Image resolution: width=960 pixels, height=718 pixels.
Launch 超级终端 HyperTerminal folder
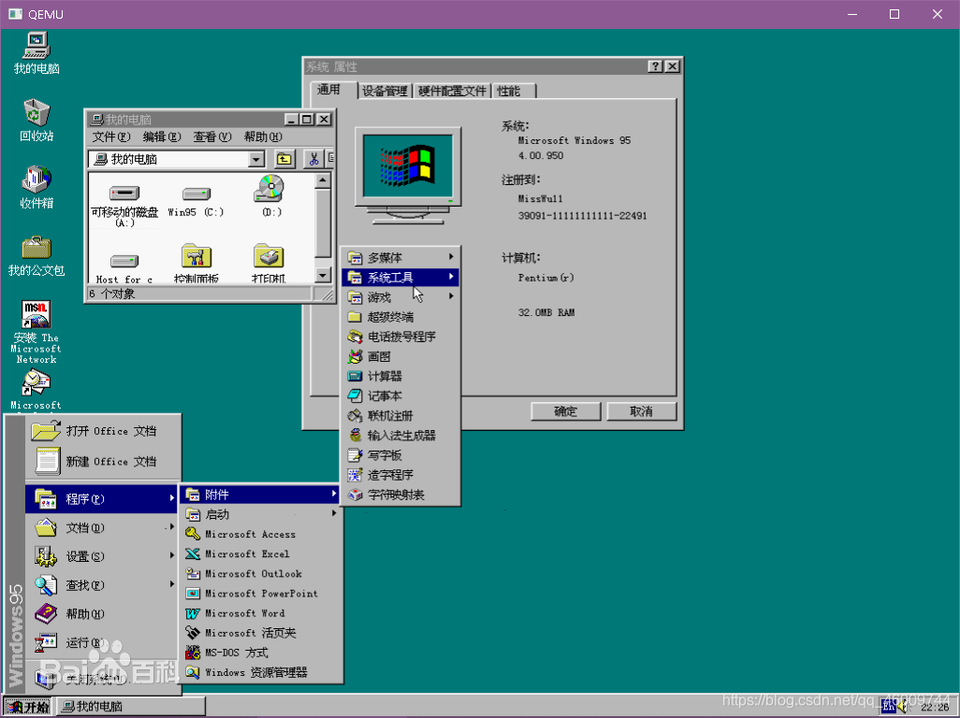pos(401,317)
